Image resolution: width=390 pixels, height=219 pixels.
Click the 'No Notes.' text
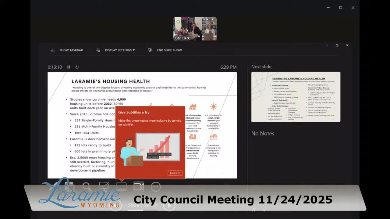point(263,134)
